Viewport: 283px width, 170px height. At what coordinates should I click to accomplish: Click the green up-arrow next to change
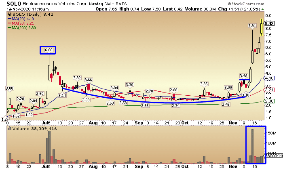263,9
